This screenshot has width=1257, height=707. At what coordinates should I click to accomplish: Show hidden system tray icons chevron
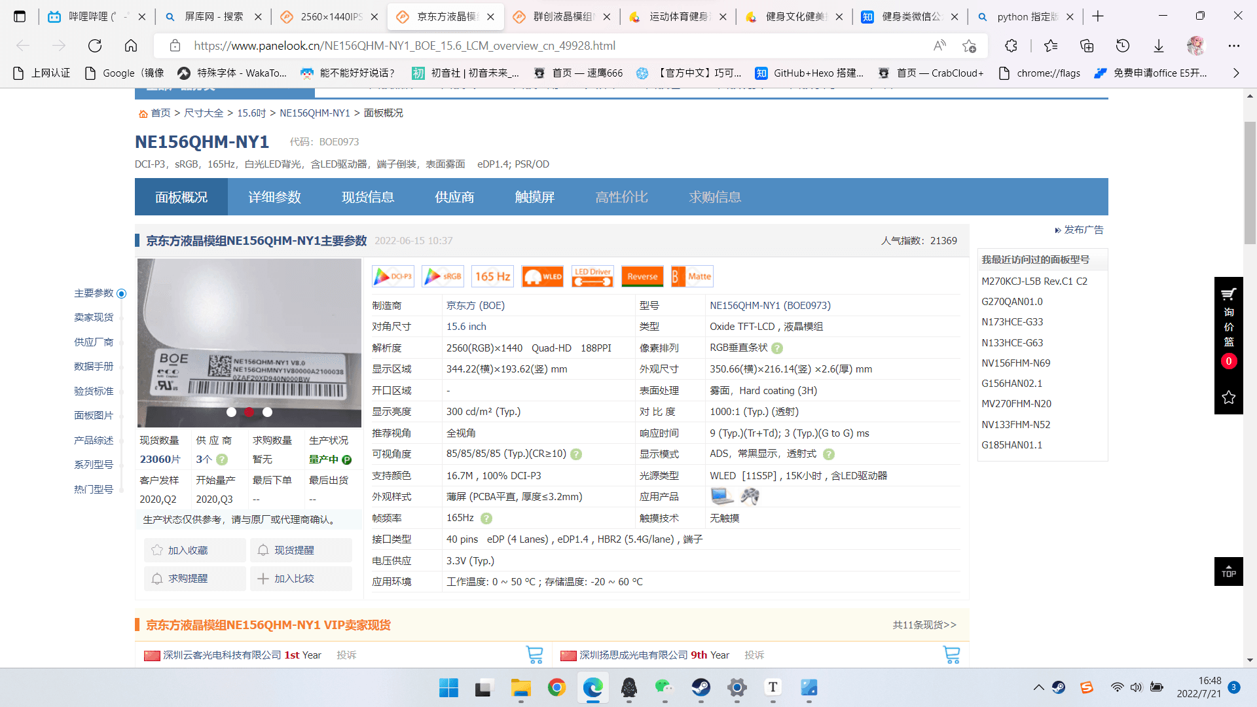point(1038,687)
